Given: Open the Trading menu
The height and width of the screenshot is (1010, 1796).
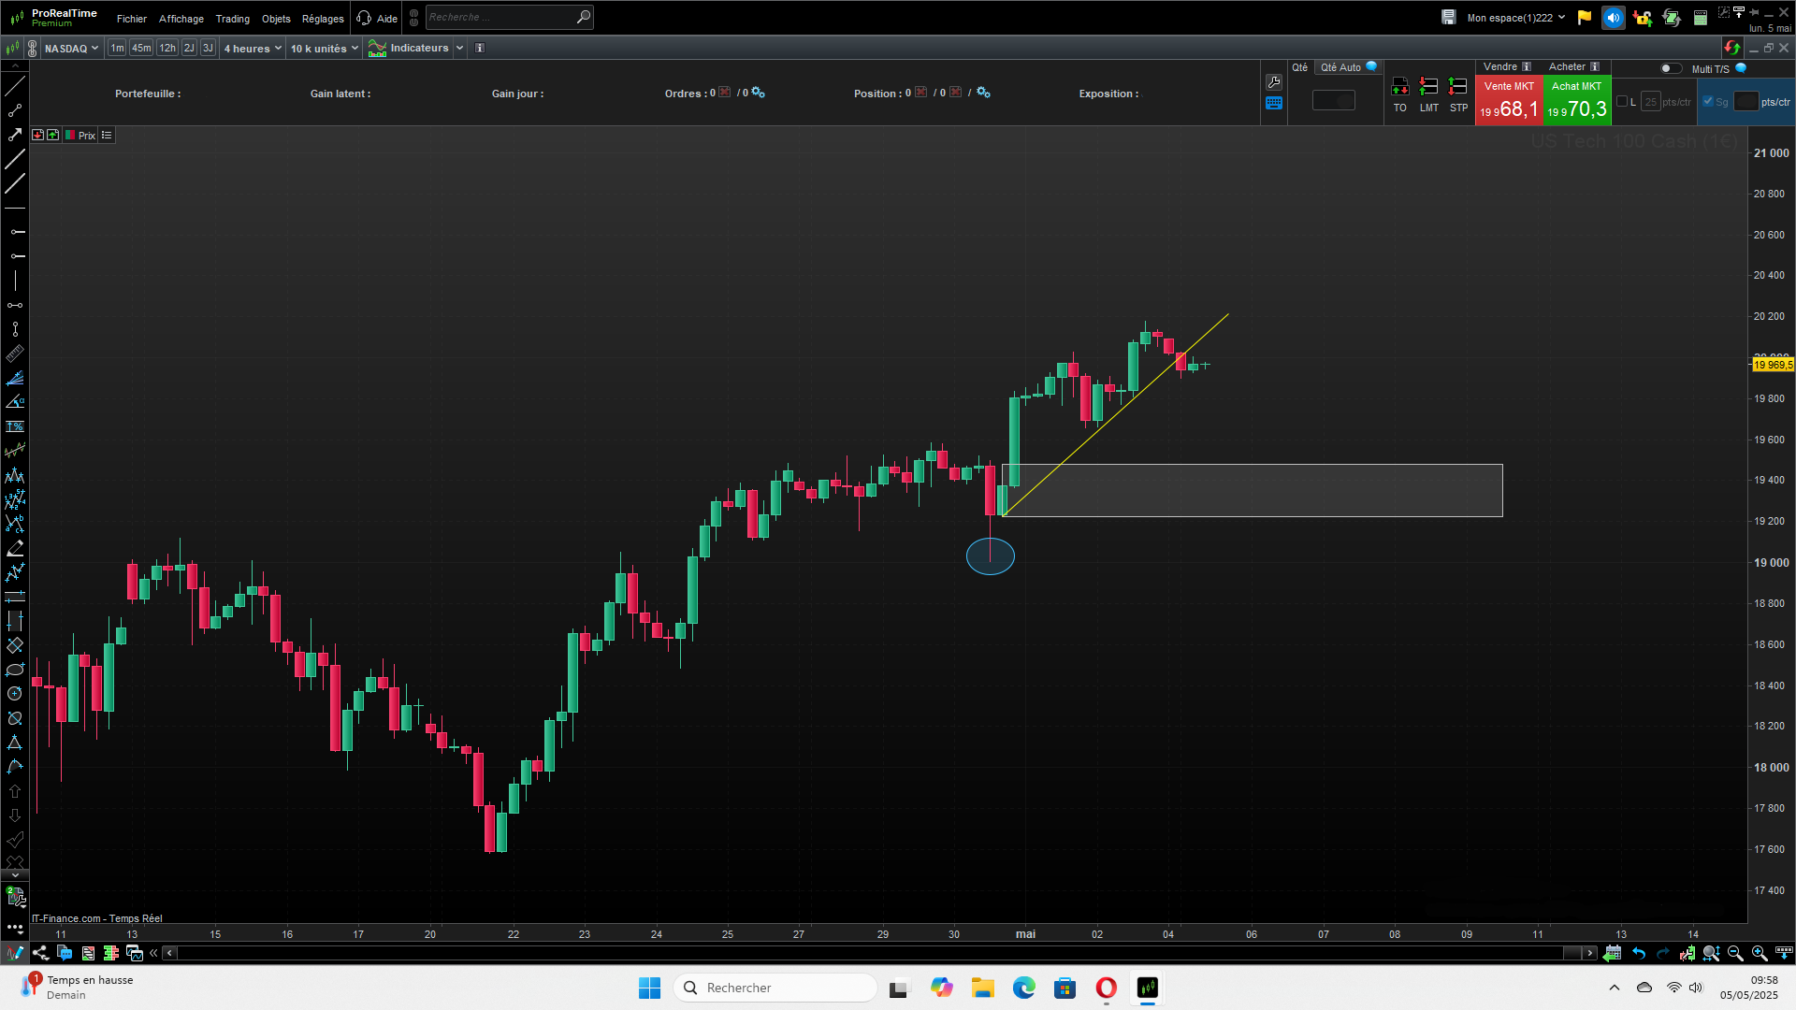Looking at the screenshot, I should click(x=232, y=19).
